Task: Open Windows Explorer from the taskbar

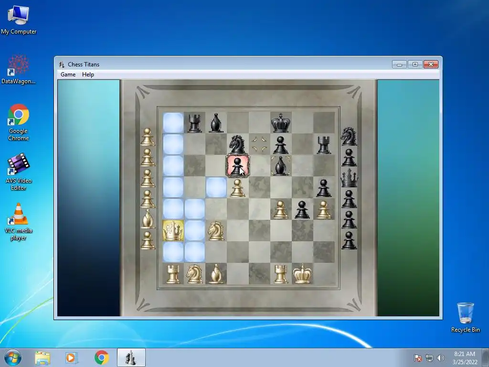Action: pos(43,358)
